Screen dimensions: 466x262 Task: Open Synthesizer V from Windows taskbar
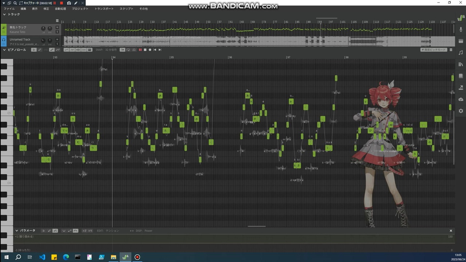[126, 257]
